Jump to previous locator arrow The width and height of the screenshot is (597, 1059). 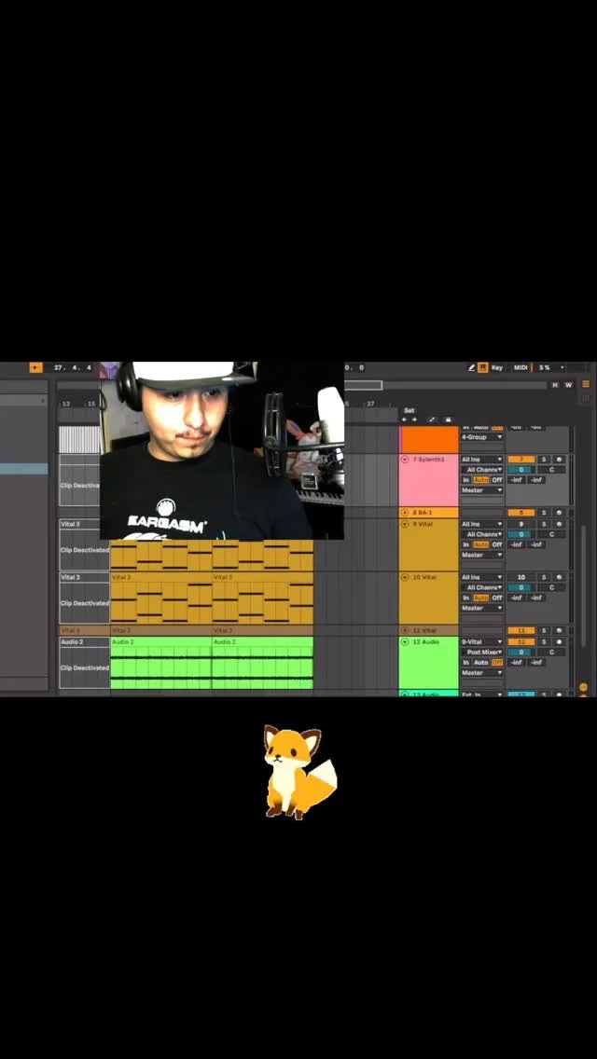[404, 419]
